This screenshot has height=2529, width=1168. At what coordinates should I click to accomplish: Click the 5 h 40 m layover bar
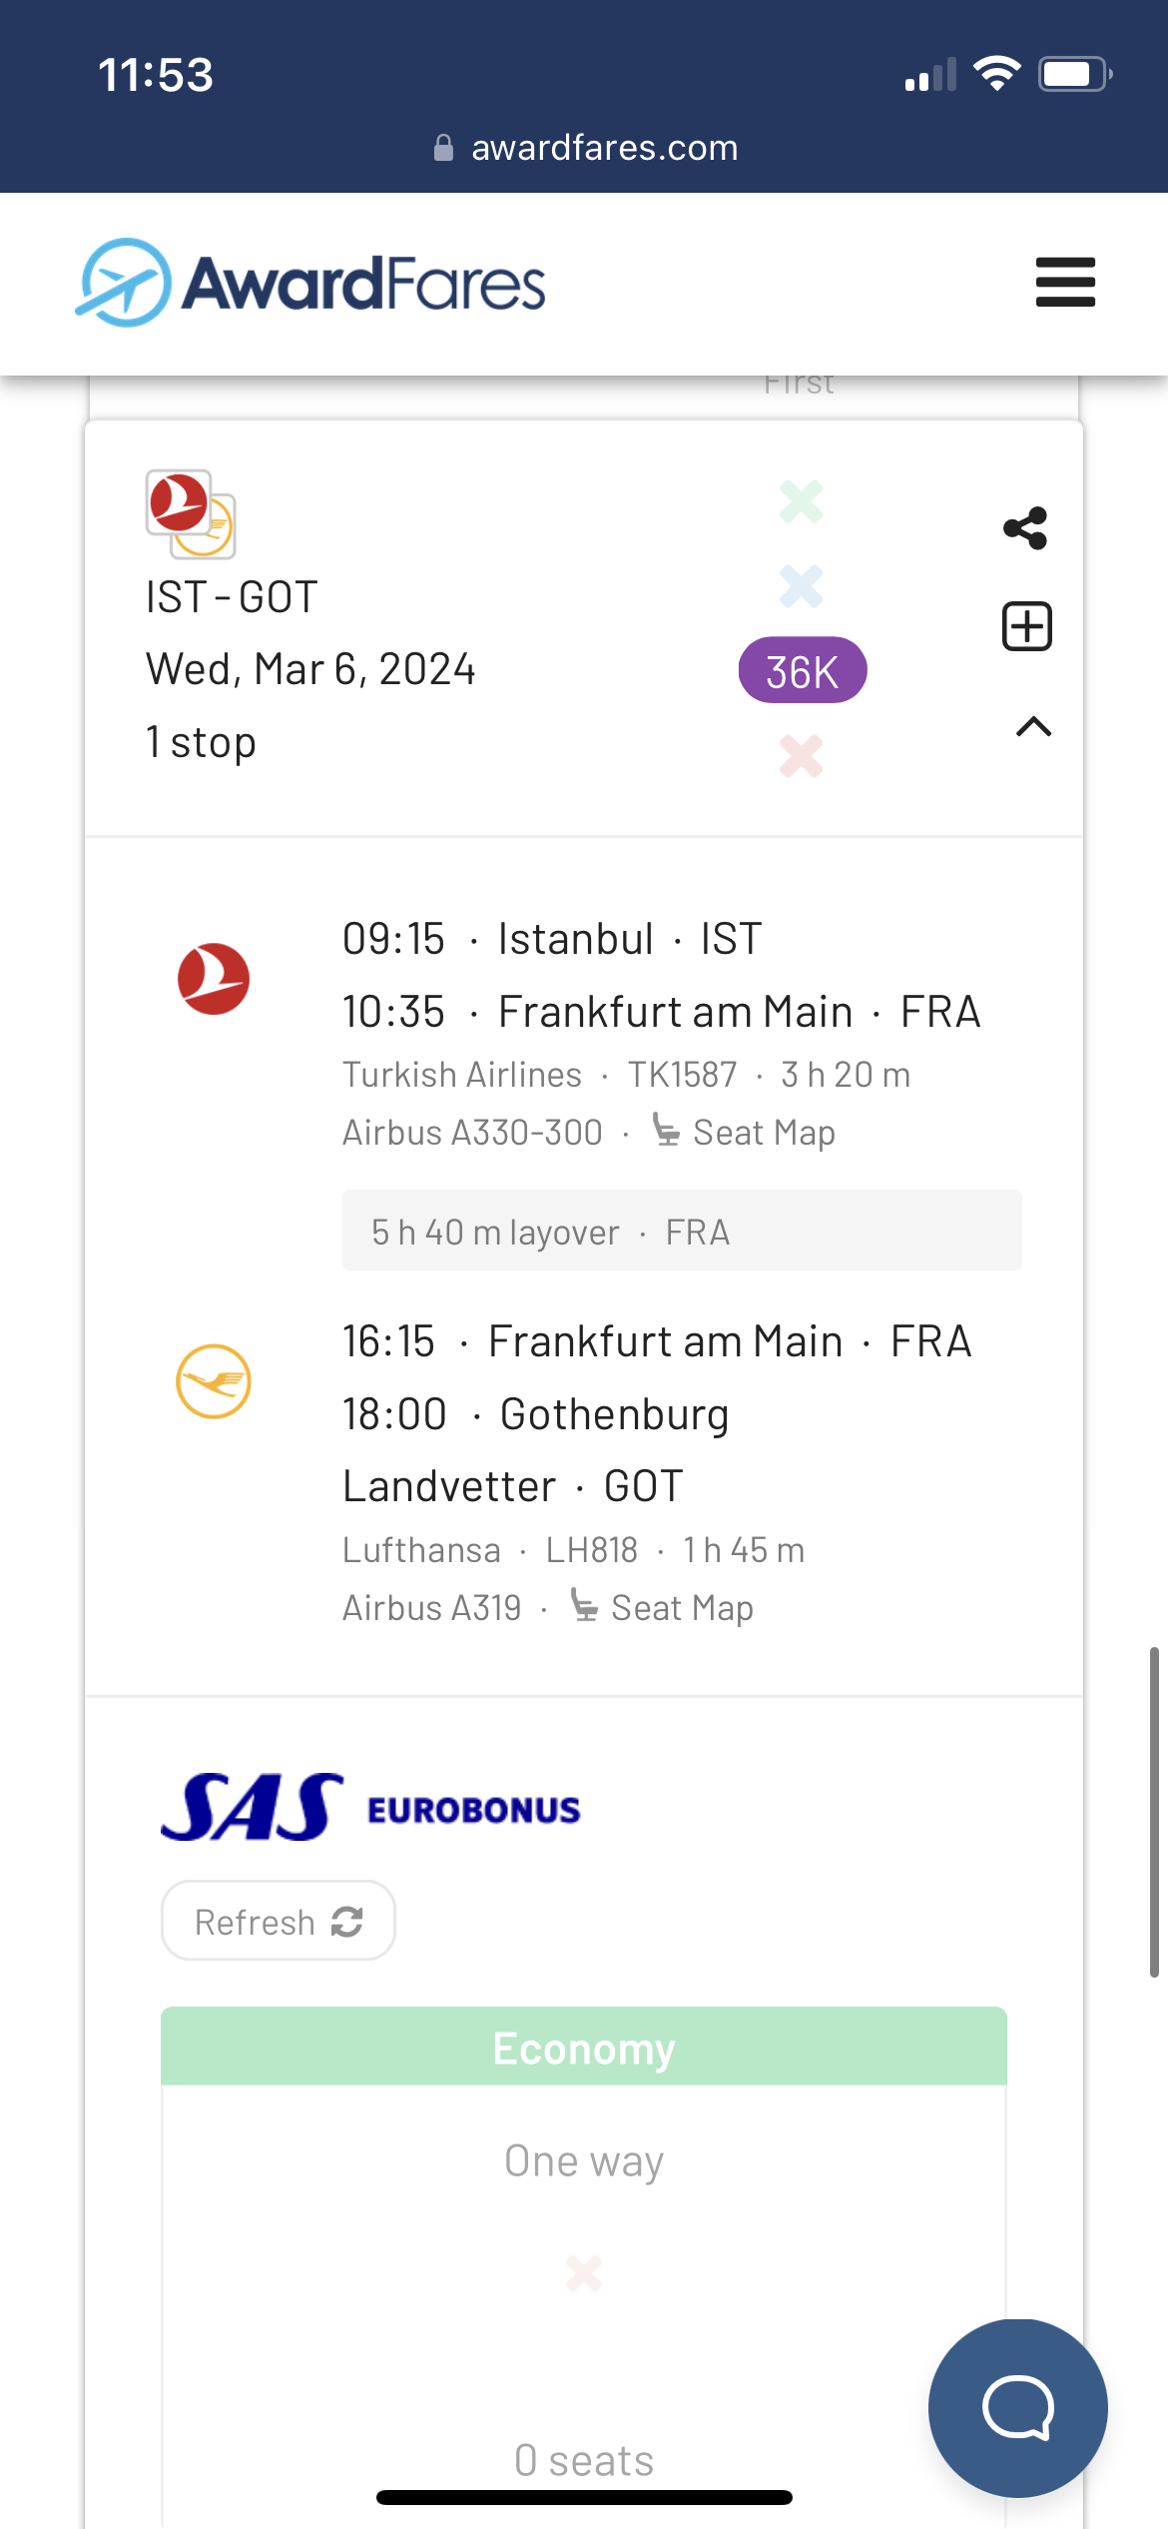click(x=681, y=1232)
